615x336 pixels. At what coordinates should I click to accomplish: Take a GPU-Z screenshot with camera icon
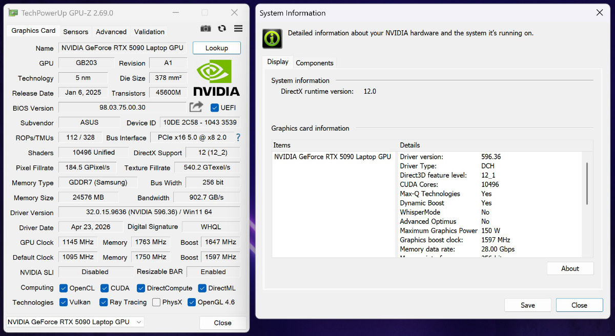click(x=206, y=29)
